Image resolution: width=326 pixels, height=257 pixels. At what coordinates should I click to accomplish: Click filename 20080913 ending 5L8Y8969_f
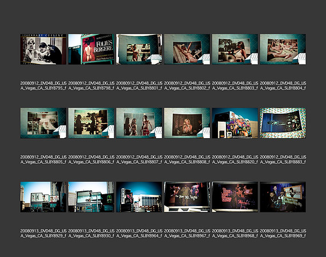point(283,234)
